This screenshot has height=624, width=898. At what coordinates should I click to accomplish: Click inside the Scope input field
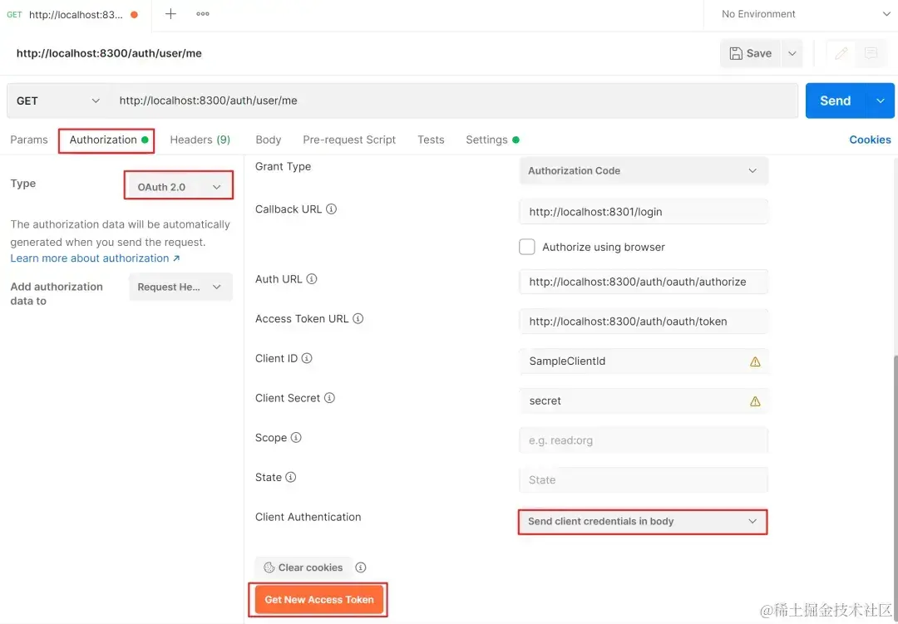tap(643, 440)
